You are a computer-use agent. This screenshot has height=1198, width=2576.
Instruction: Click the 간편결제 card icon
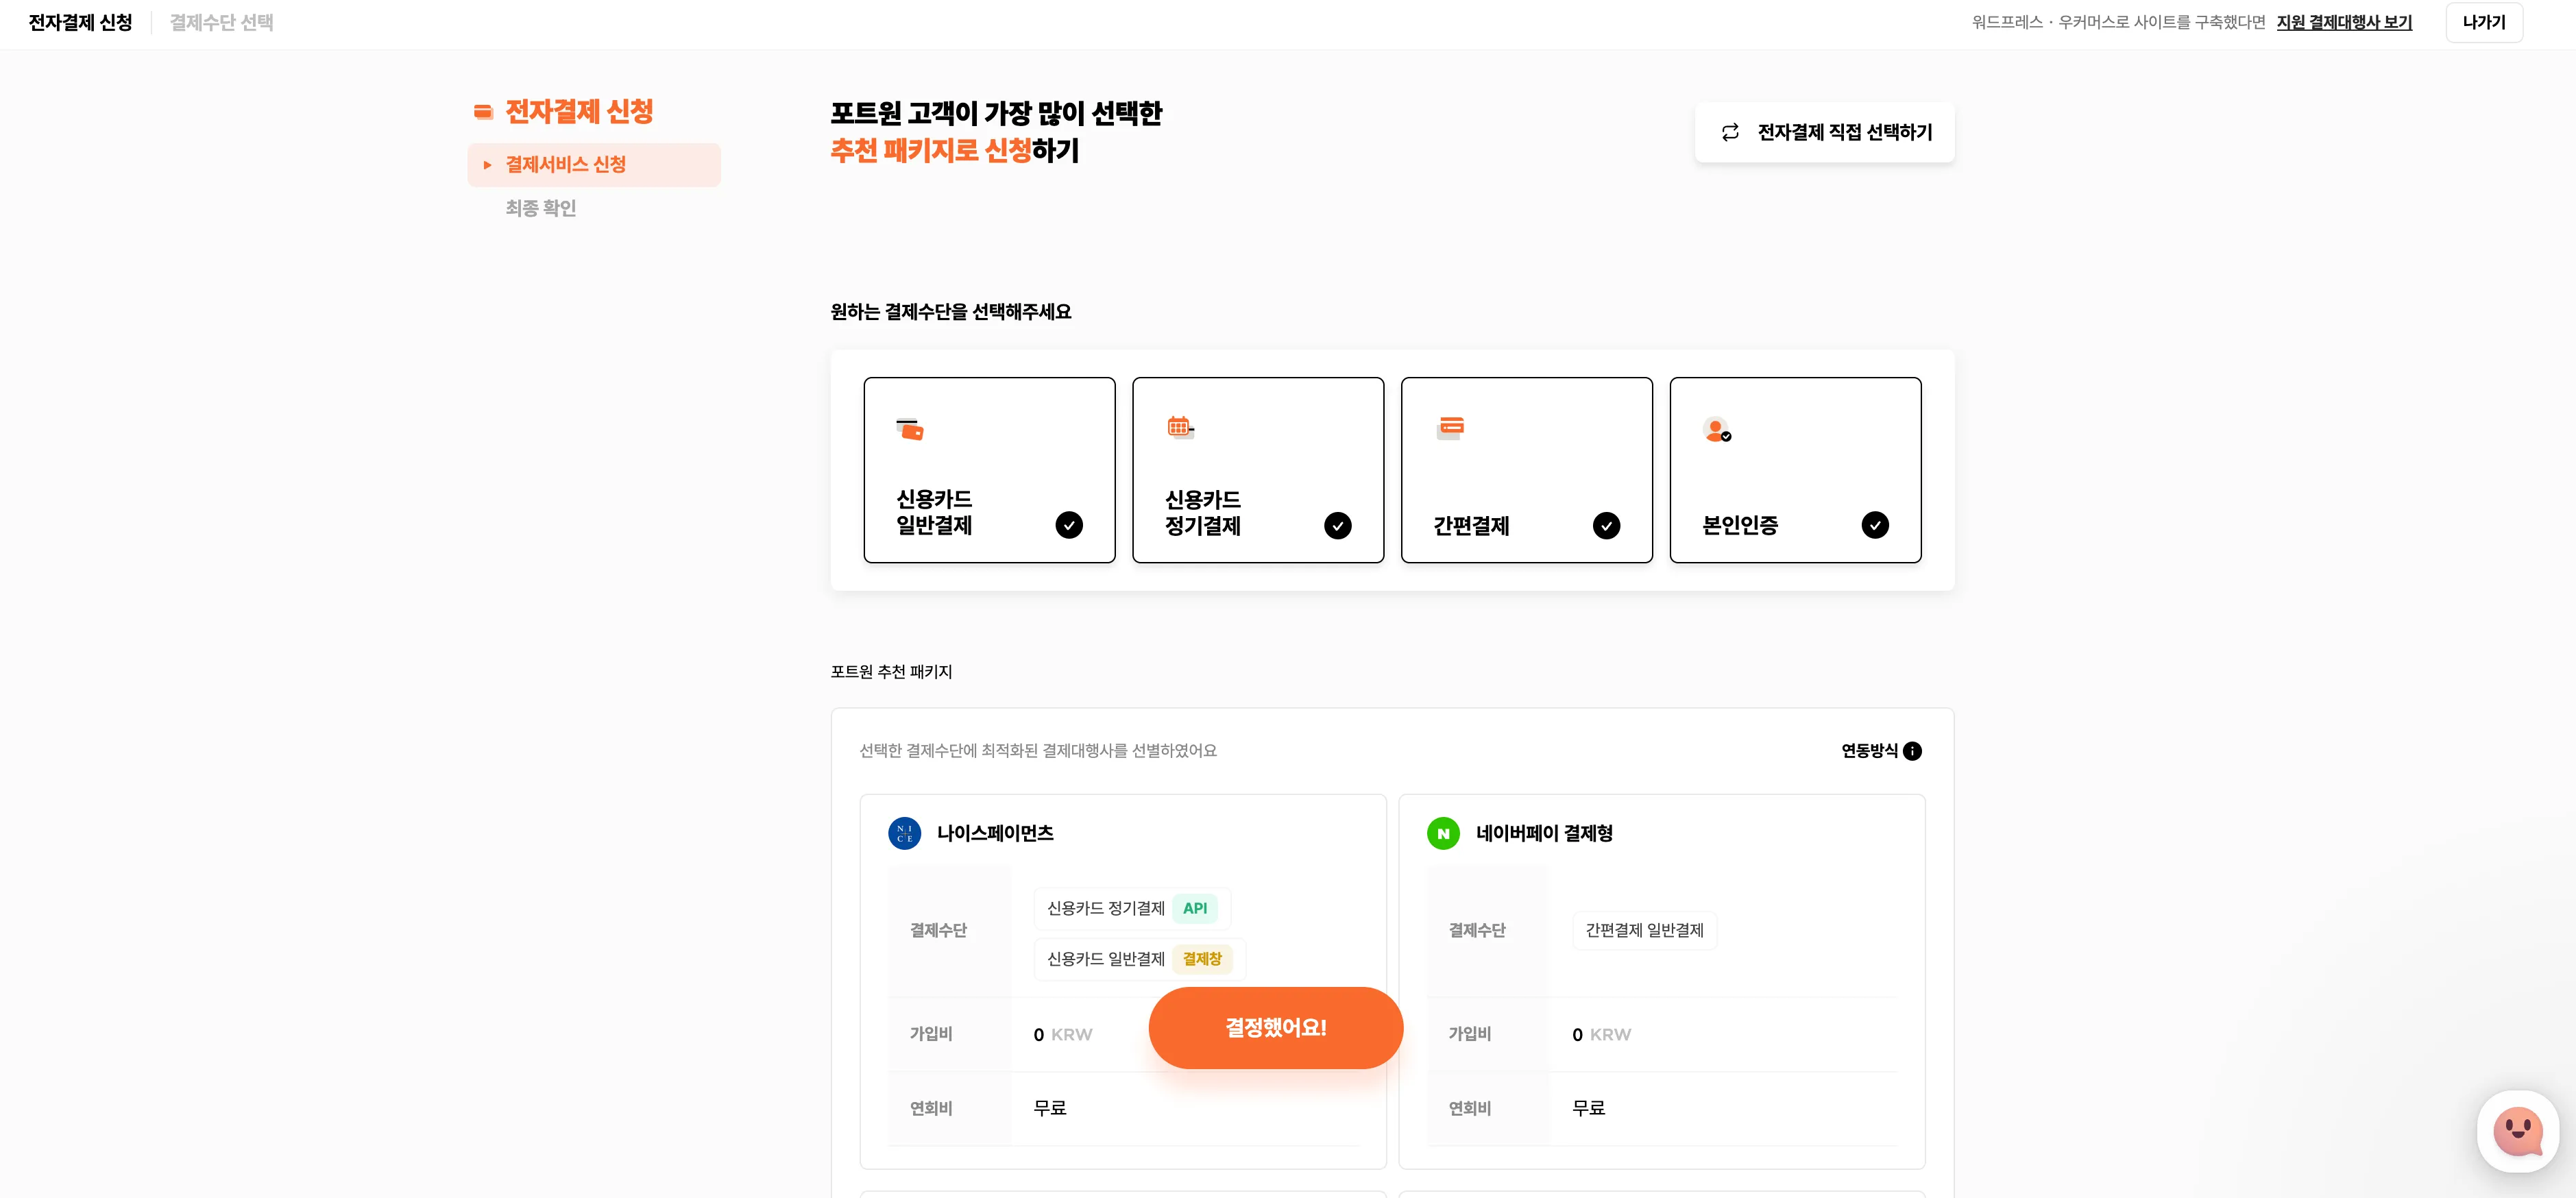click(1450, 428)
